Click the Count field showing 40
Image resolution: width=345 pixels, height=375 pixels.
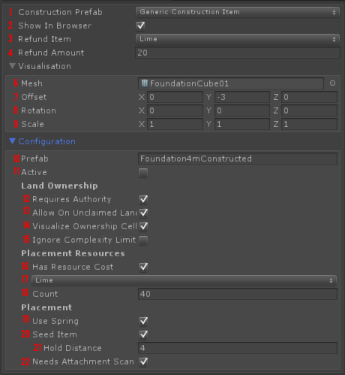pos(238,294)
